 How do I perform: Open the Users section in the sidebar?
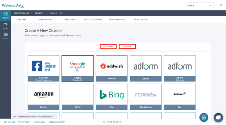[x=6, y=26]
